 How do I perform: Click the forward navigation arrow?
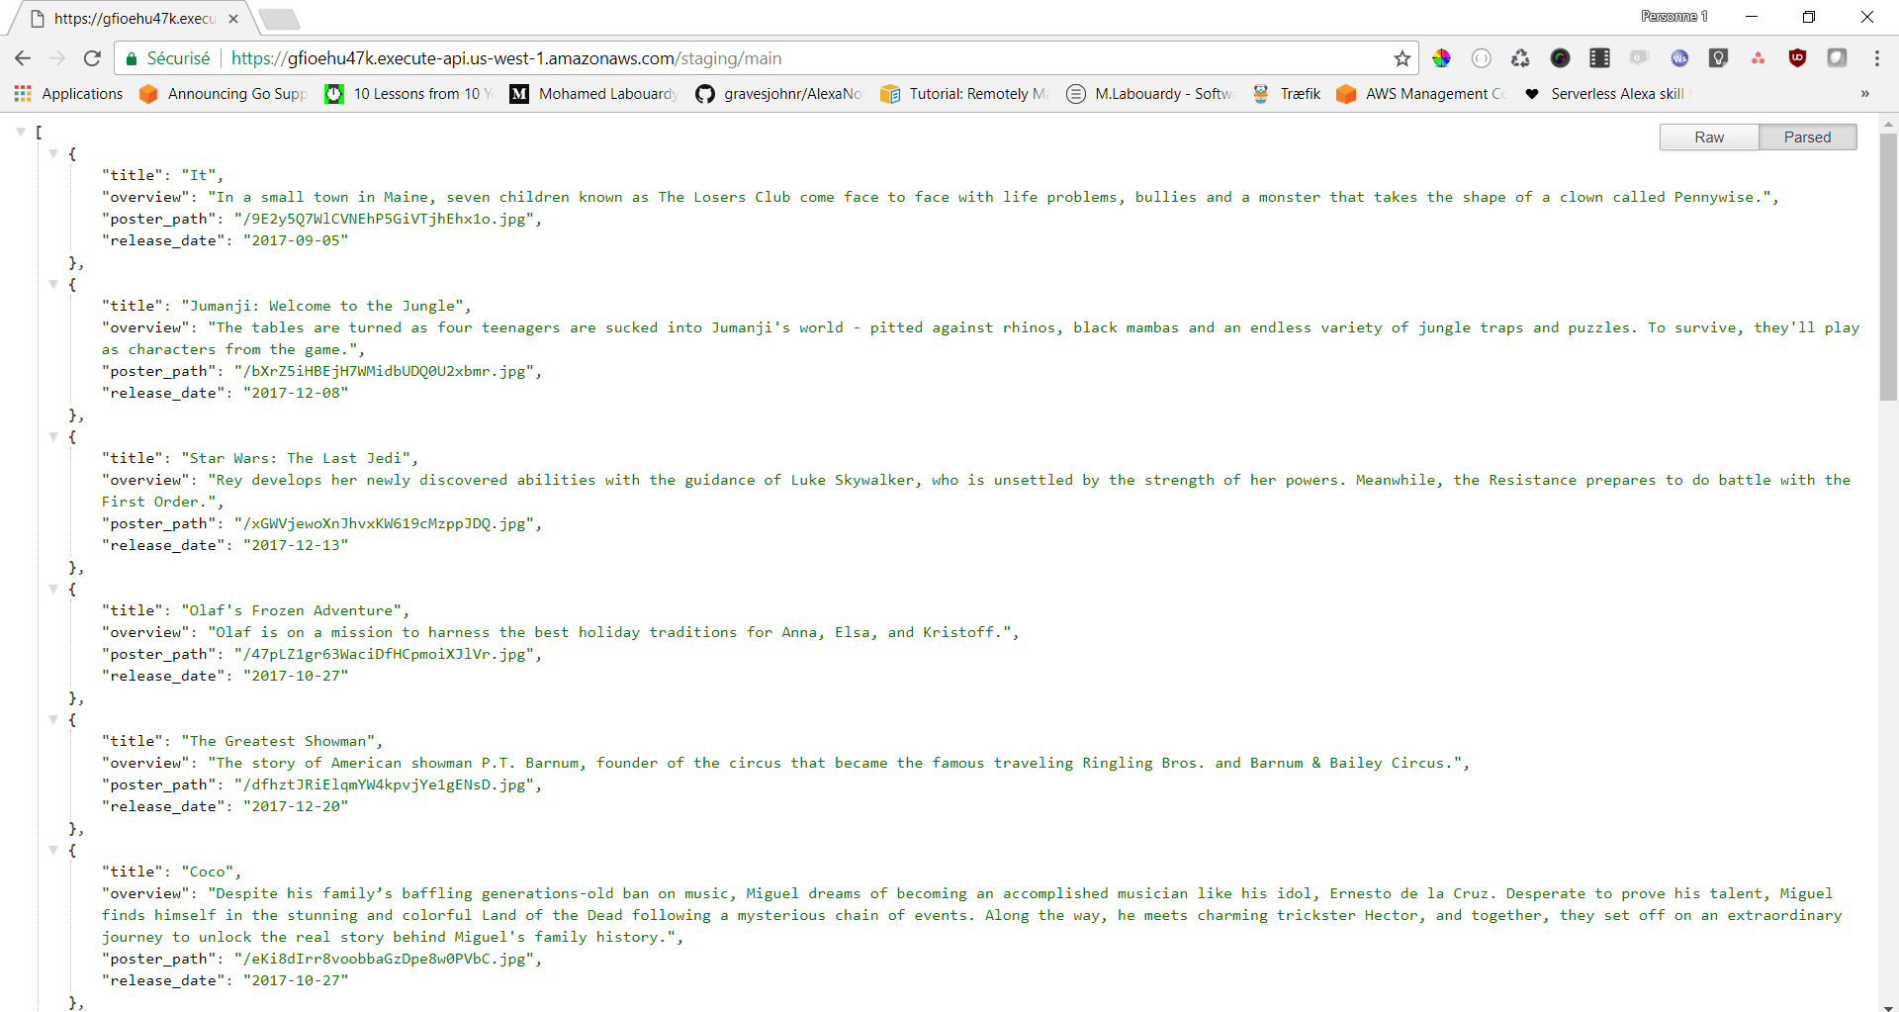57,58
